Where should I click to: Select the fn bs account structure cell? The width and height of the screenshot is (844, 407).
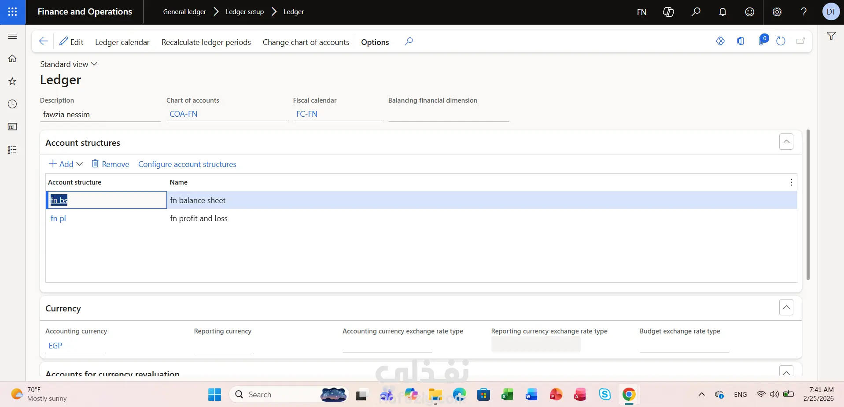[107, 200]
